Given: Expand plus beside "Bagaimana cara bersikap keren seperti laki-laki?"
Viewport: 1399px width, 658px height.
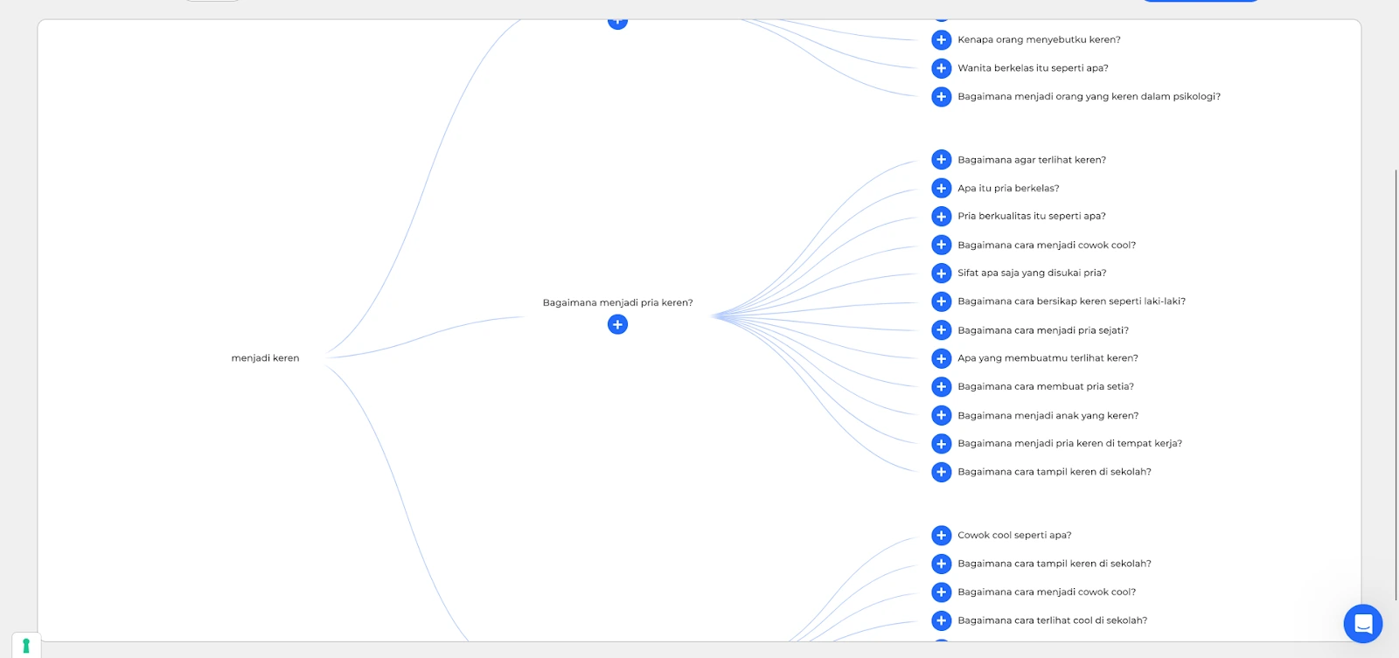Looking at the screenshot, I should [941, 301].
